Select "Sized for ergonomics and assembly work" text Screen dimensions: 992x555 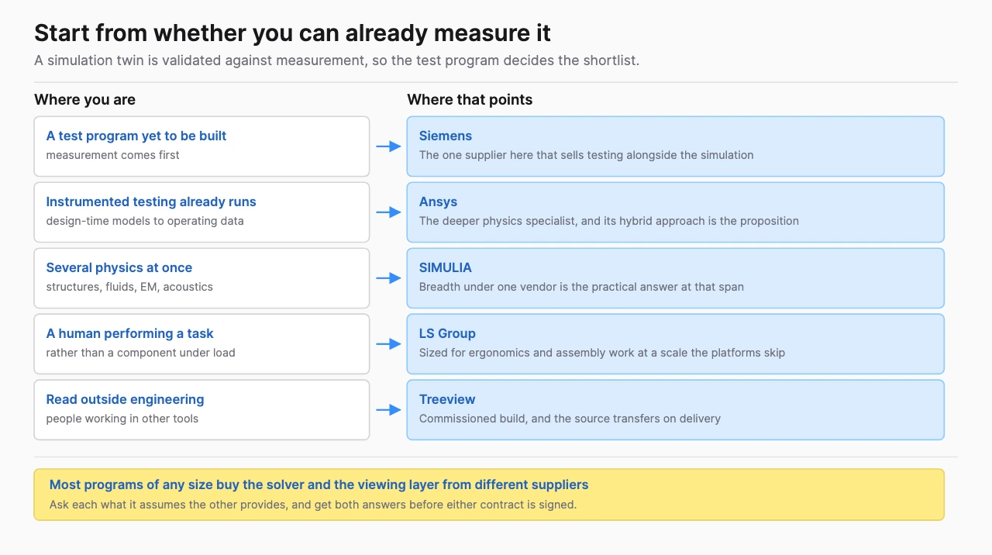[602, 353]
